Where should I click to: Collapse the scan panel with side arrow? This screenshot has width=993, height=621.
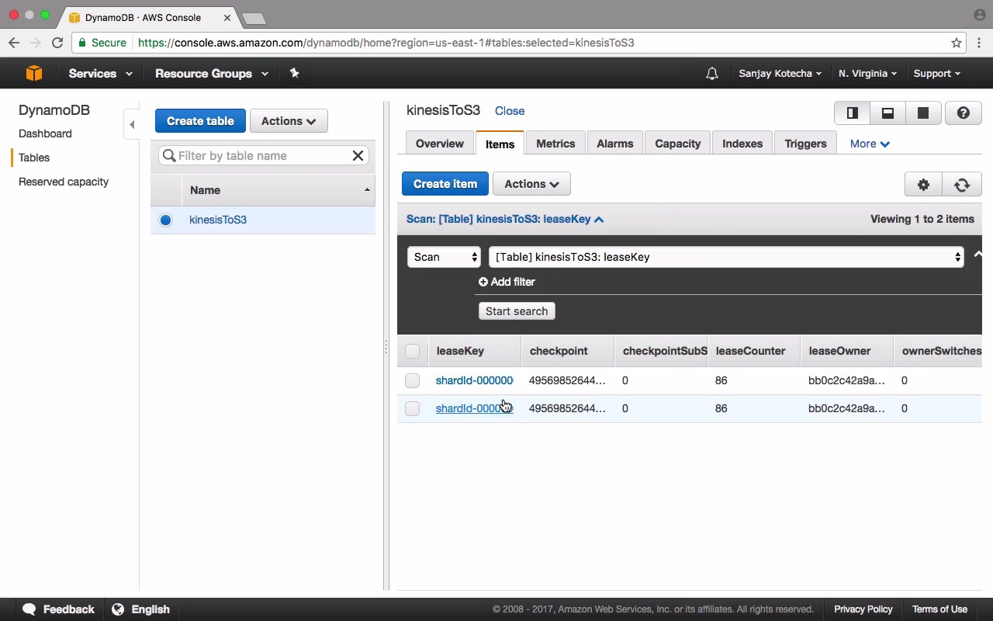tap(977, 255)
